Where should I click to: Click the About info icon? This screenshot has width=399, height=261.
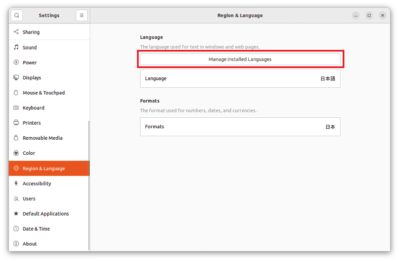(16, 244)
